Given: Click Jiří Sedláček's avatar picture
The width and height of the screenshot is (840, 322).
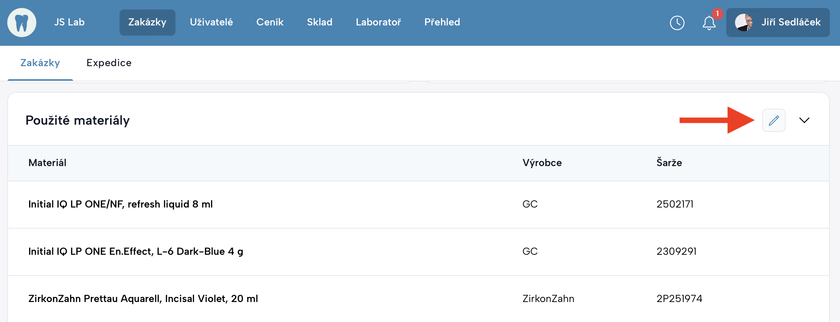Looking at the screenshot, I should [743, 23].
